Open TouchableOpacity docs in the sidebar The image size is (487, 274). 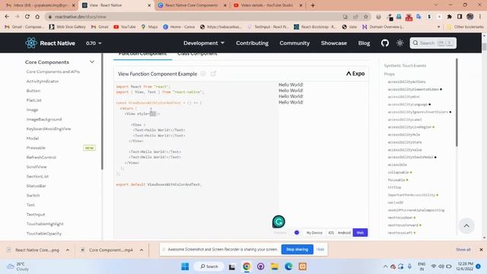44,234
